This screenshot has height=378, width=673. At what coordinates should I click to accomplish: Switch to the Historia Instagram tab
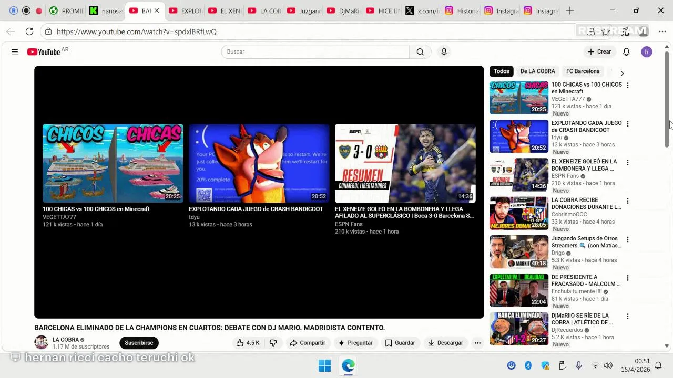462,10
